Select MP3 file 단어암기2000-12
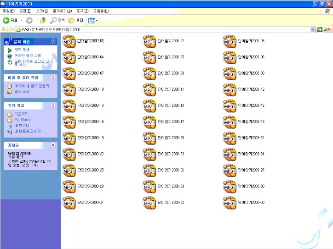The image size is (333, 249). tap(244, 89)
